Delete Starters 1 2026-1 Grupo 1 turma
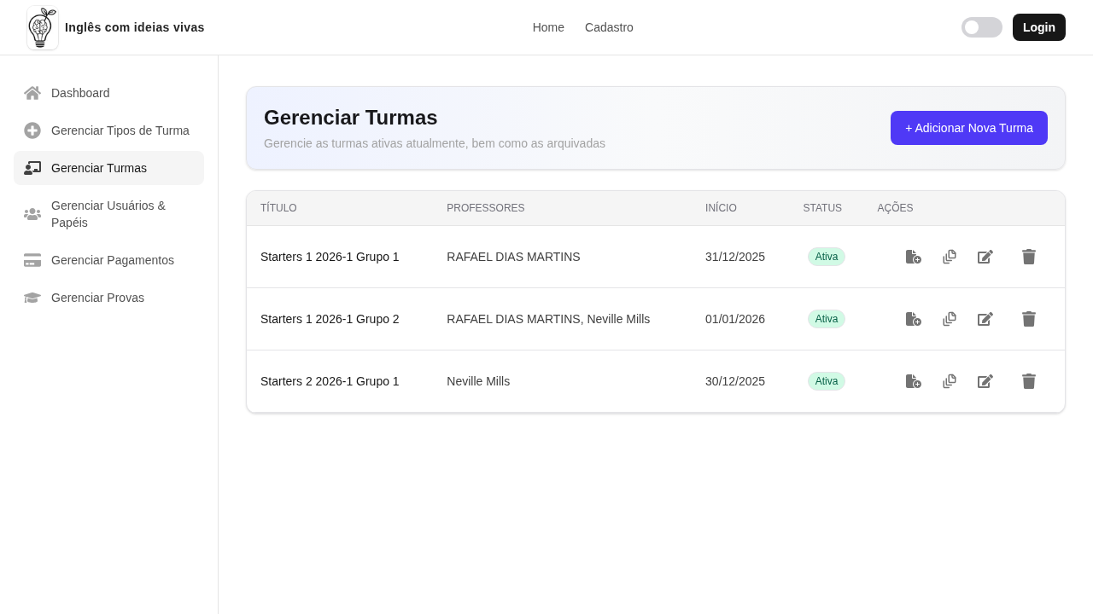This screenshot has height=614, width=1093. [1029, 257]
